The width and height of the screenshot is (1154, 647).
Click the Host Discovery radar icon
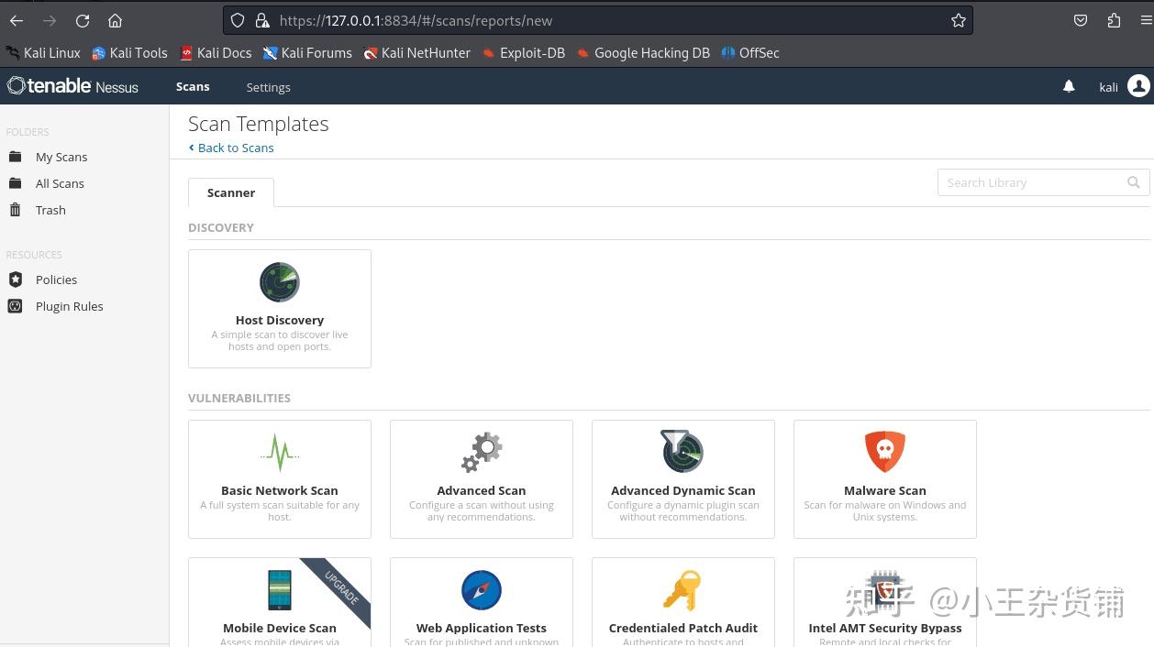coord(280,282)
